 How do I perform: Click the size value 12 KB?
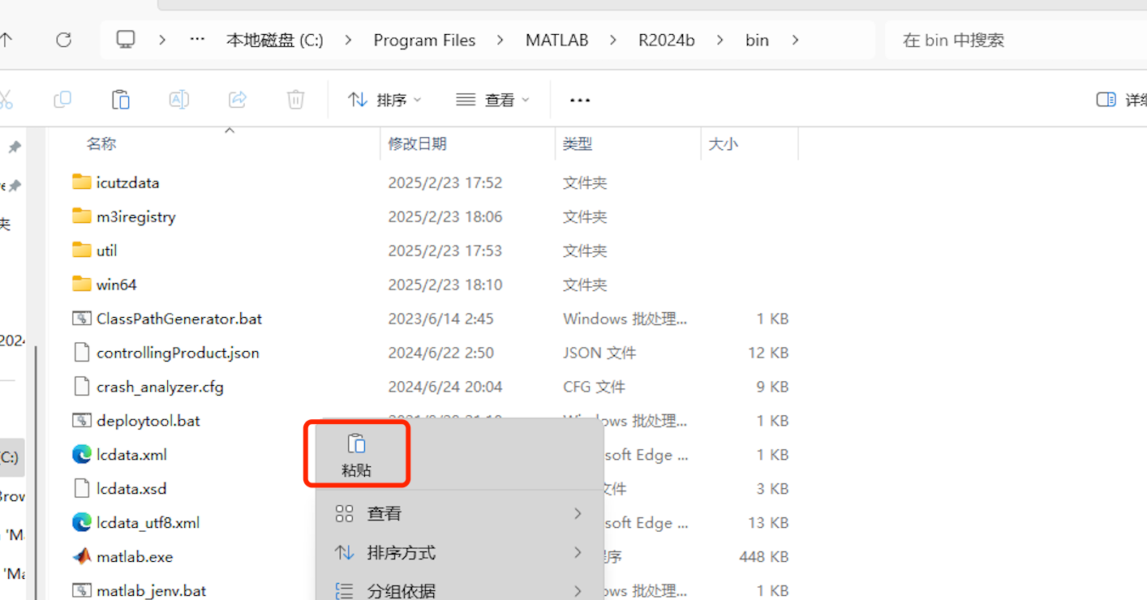tap(767, 353)
